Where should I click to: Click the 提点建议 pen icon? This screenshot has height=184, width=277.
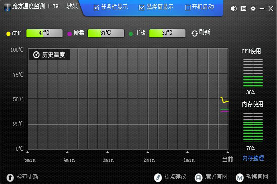[x=158, y=177]
